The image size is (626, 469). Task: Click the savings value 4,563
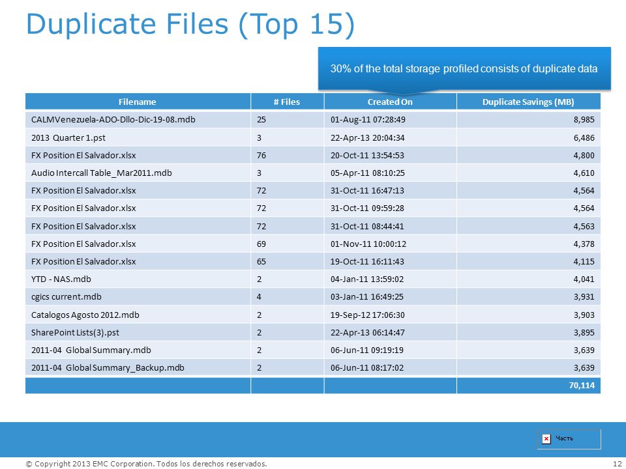point(584,226)
